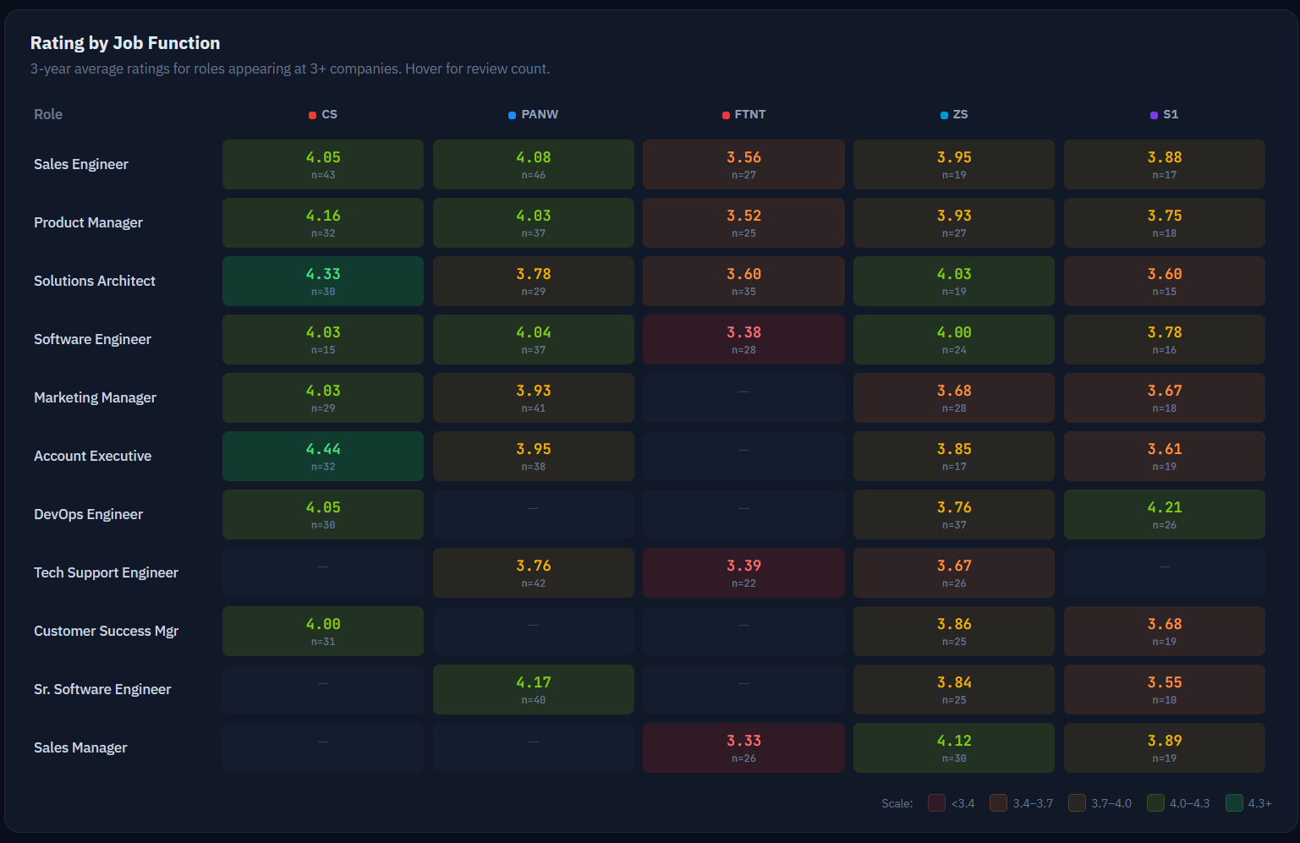Screen dimensions: 1300x843
Task: Click the Tech Support Engineer row label
Action: [x=106, y=572]
